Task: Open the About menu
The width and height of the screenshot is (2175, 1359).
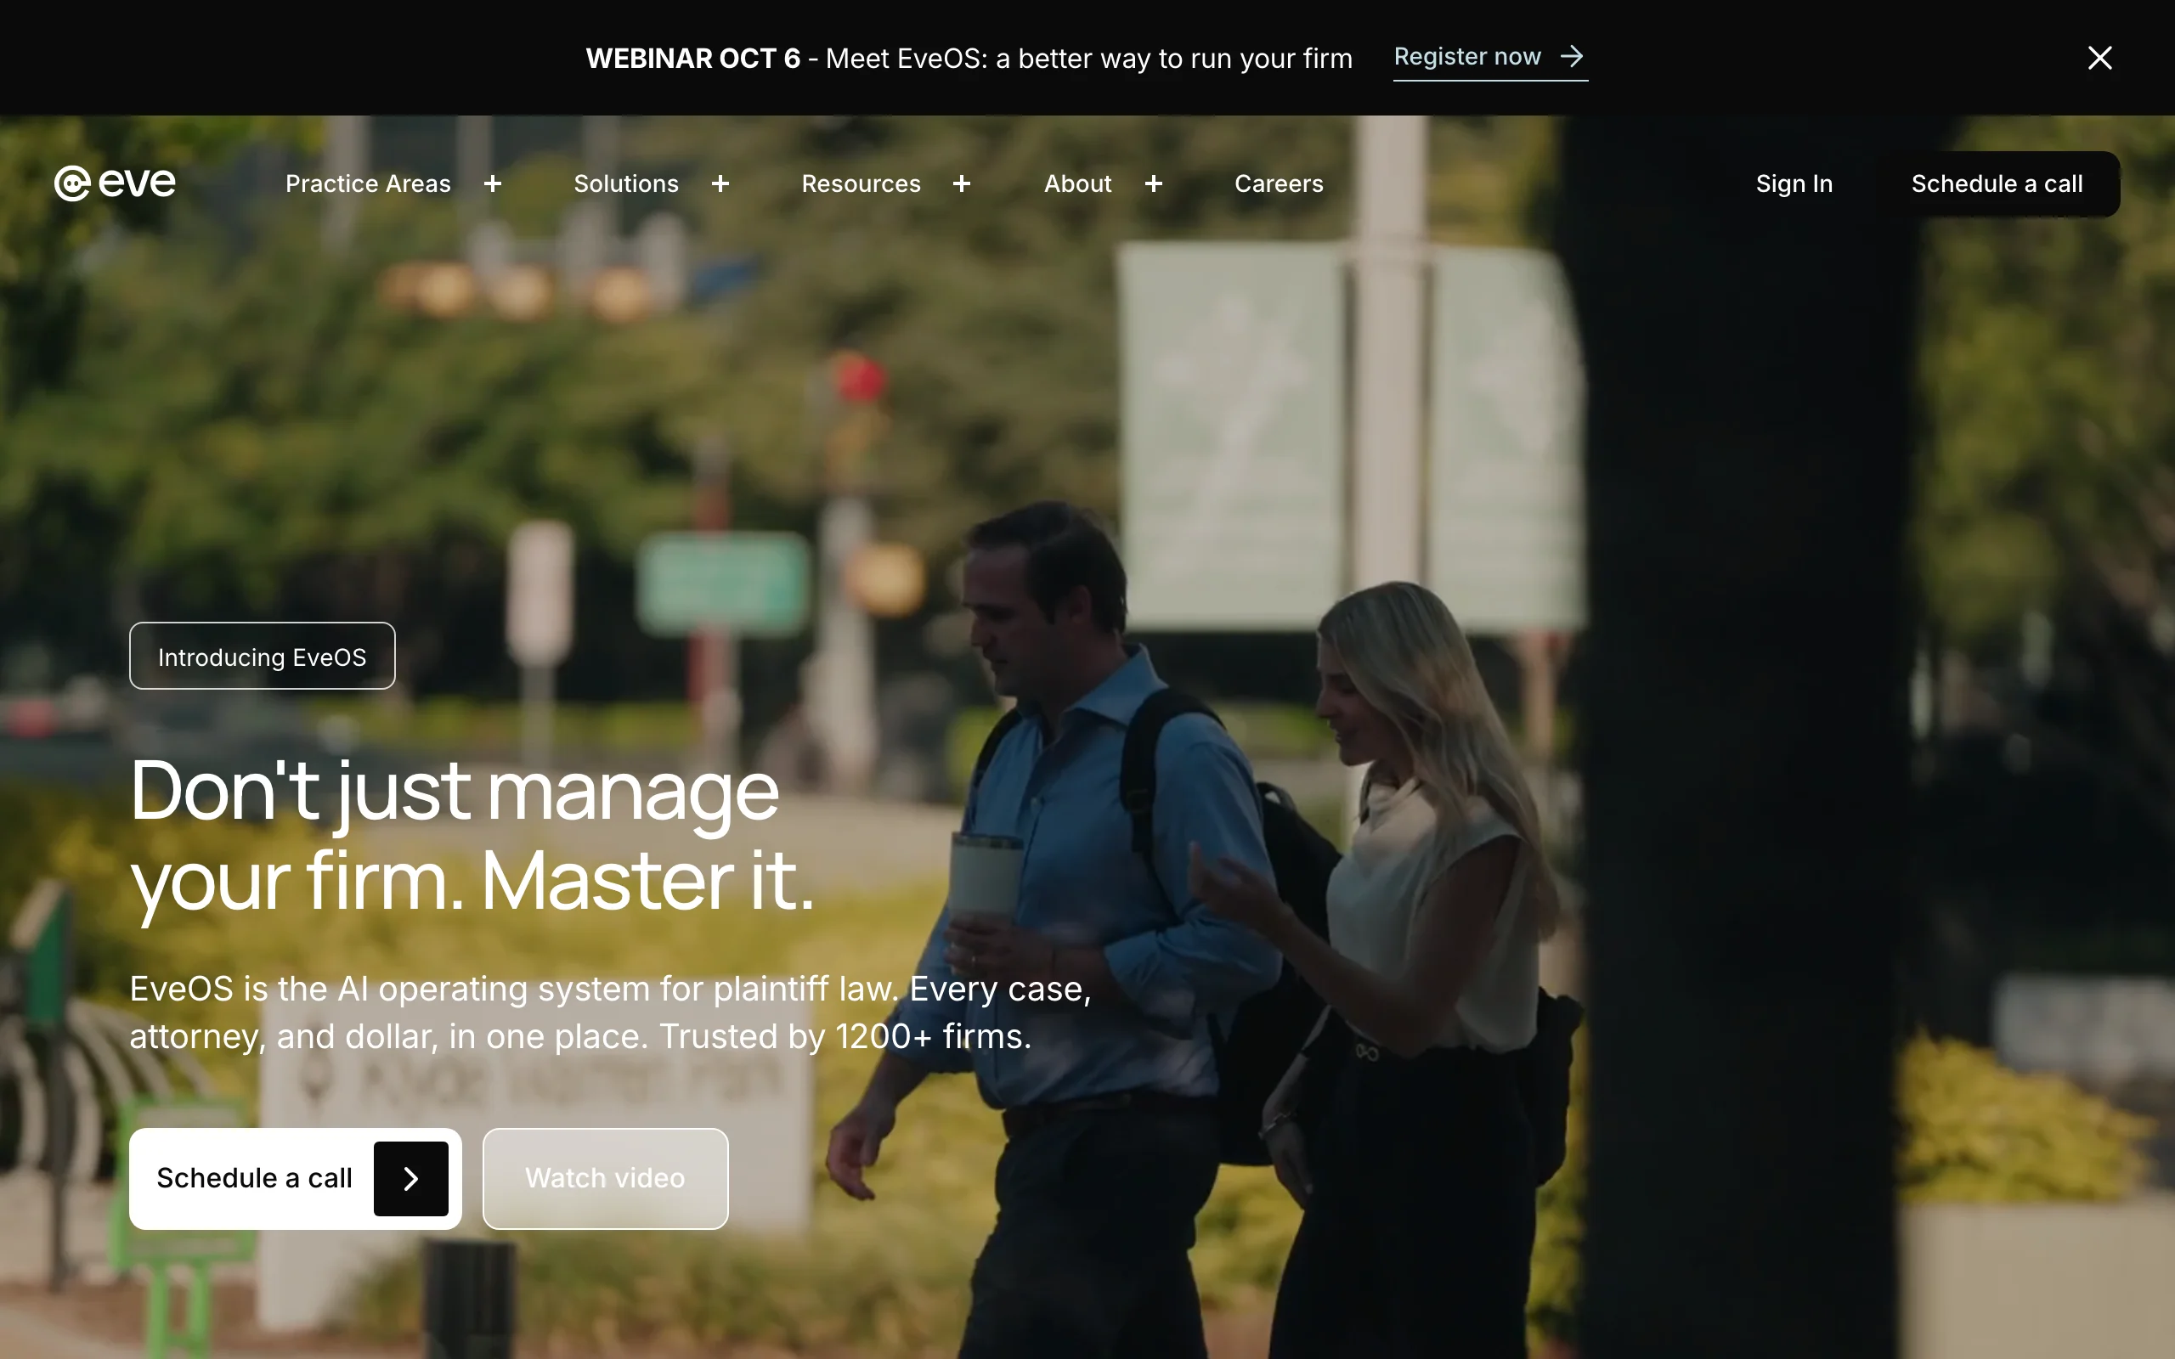Action: [x=1077, y=183]
